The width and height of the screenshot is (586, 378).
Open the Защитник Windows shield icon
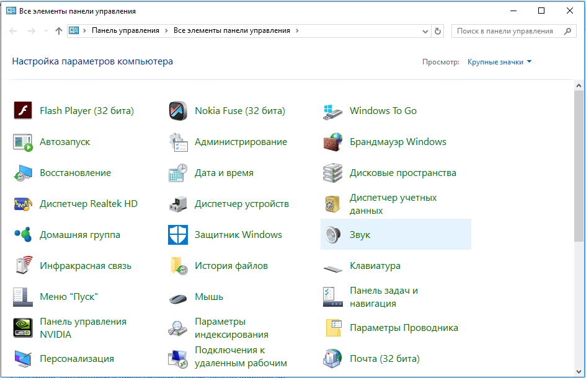point(178,235)
